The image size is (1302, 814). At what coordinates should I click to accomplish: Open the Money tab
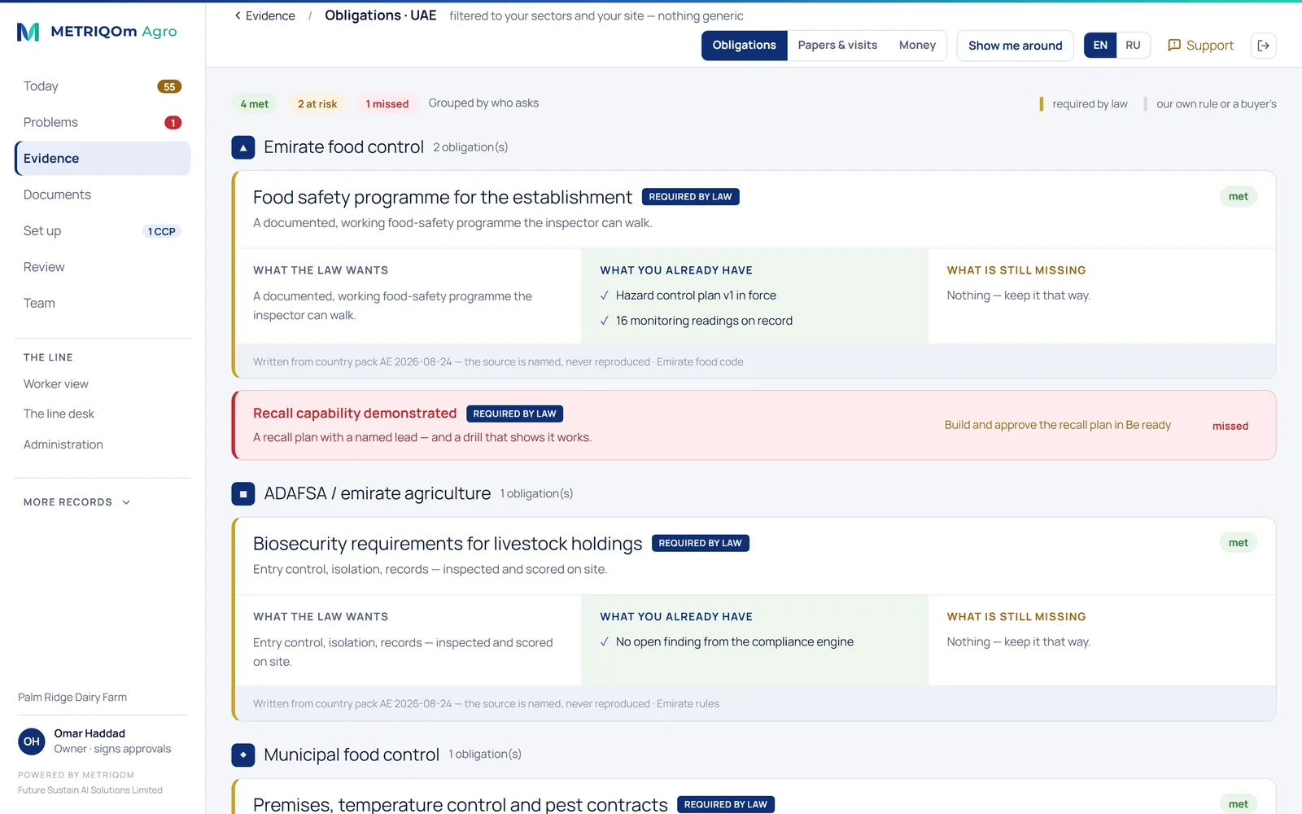917,46
